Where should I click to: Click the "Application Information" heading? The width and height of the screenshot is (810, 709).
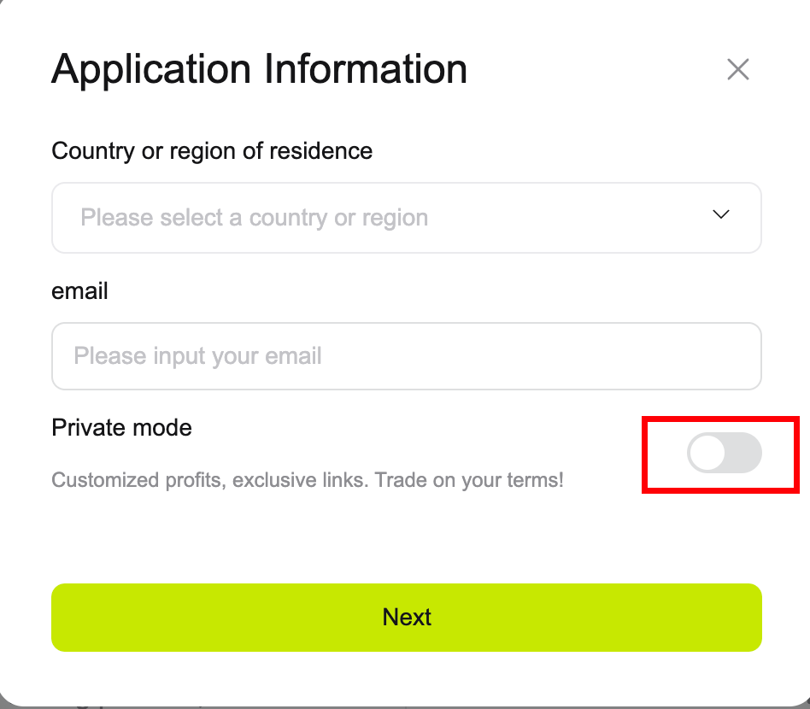click(x=259, y=69)
